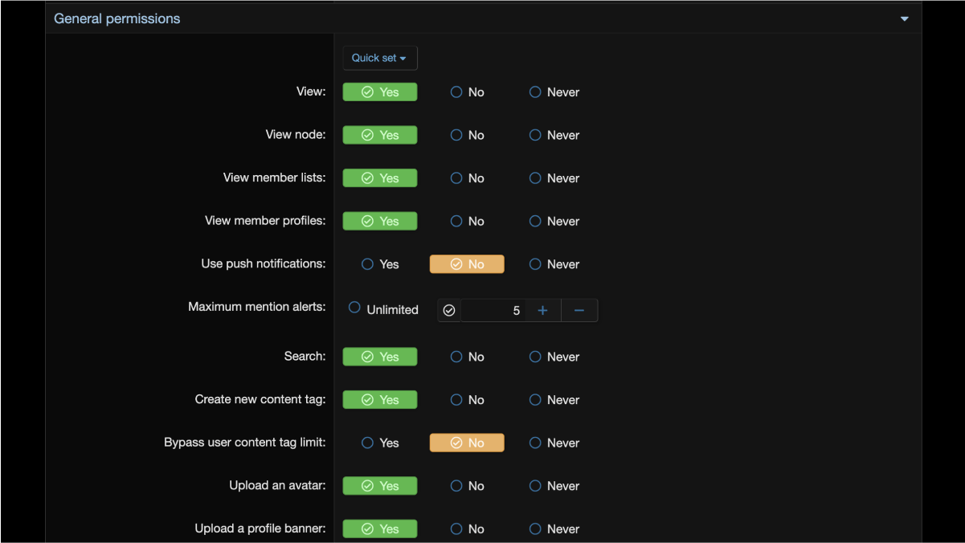Select No for Use push notifications
This screenshot has width=965, height=543.
click(467, 264)
